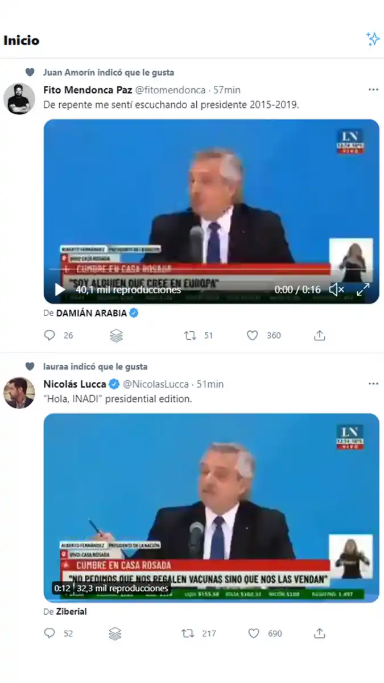Reply to Fito Mendonca Paz's tweet

(50, 336)
